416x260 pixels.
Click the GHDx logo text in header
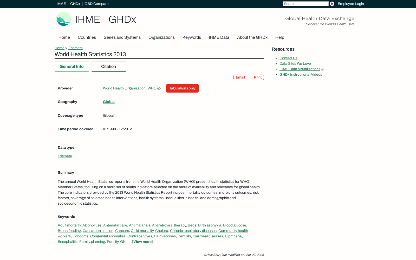click(122, 19)
